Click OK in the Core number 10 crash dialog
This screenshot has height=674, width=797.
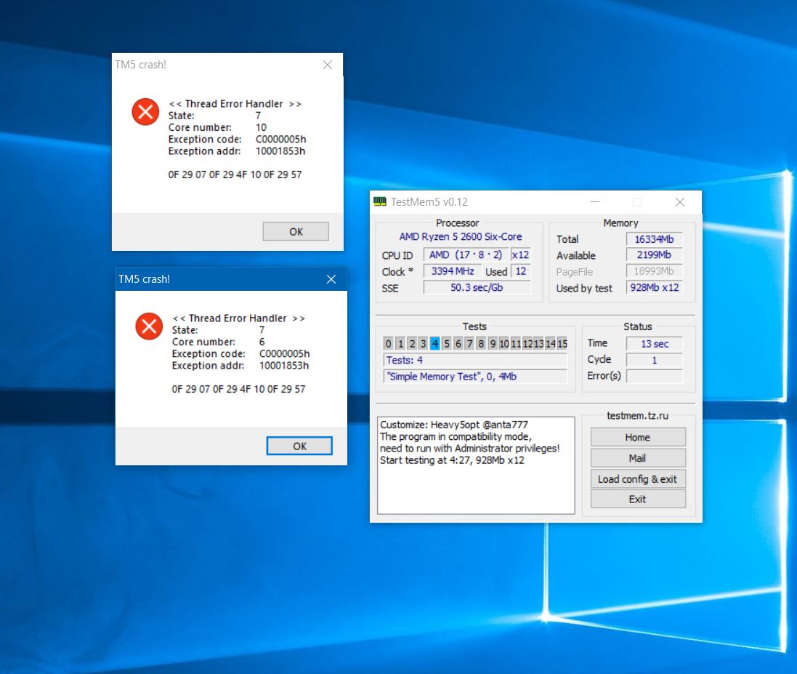tap(296, 231)
